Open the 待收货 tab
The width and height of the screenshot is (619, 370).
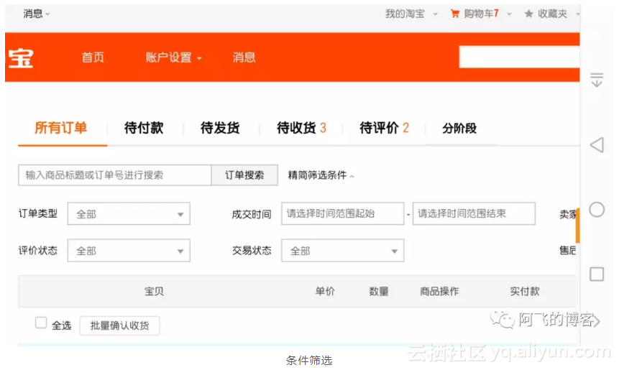tap(301, 128)
